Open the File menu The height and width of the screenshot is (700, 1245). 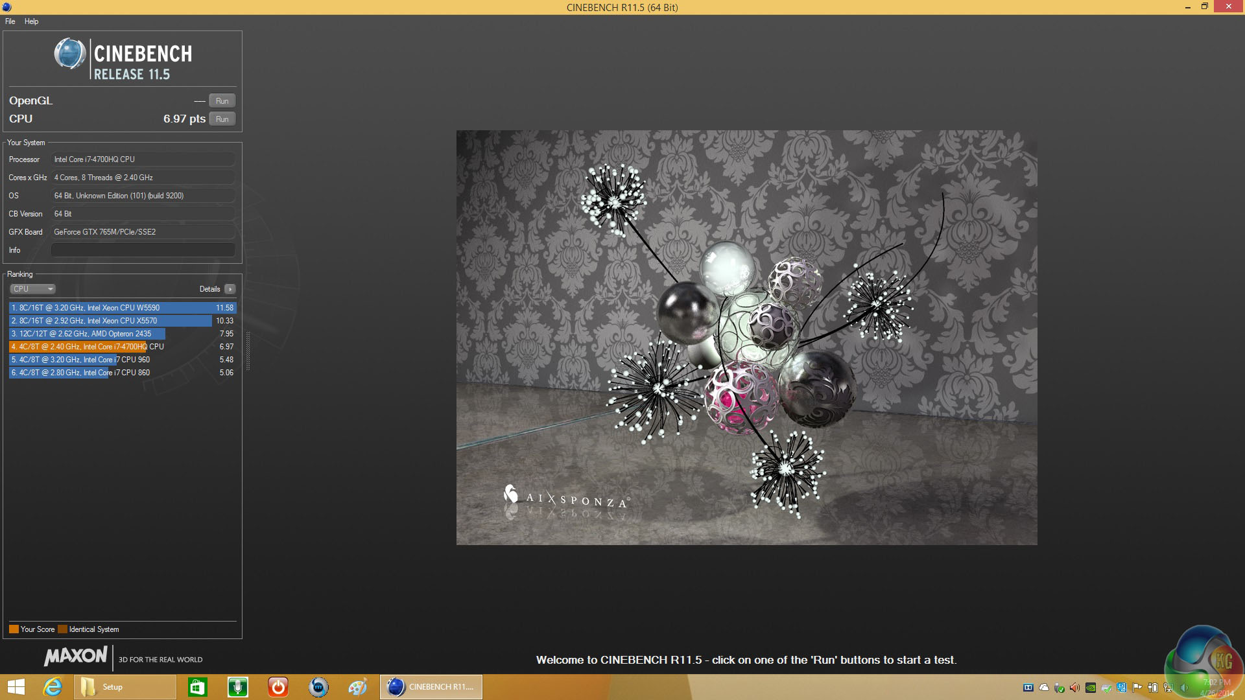tap(10, 21)
